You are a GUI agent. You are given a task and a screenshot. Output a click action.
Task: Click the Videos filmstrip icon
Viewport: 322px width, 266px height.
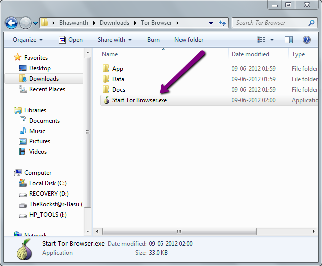pos(23,151)
